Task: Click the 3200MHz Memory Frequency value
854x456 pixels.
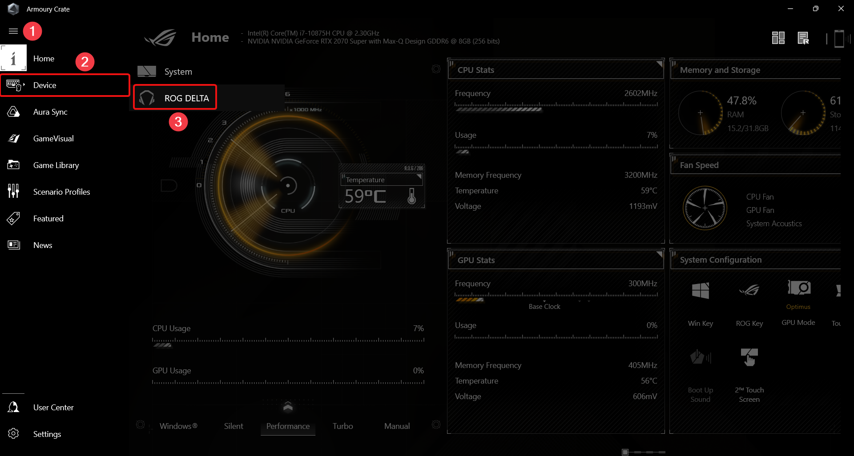Action: (640, 175)
